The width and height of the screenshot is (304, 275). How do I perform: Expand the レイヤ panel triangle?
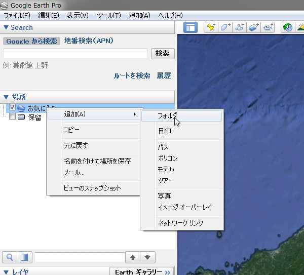6,272
